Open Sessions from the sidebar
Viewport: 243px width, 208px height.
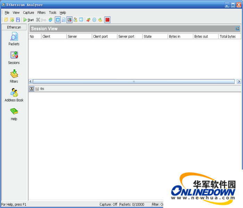[14, 58]
